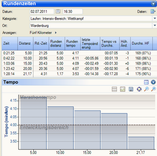Image resolution: width=157 pixels, height=156 pixels.
Task: Click the Tempo vs Durchs. value 00:07.05
Action: [111, 53]
